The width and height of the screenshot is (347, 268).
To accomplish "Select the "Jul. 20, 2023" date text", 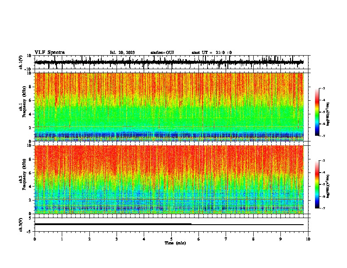I will [x=122, y=53].
